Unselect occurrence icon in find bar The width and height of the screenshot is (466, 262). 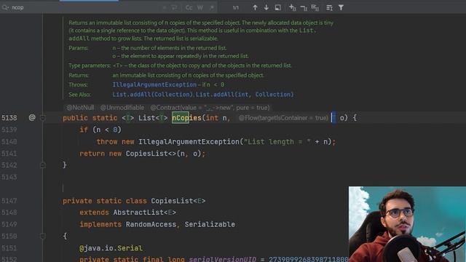(x=304, y=8)
